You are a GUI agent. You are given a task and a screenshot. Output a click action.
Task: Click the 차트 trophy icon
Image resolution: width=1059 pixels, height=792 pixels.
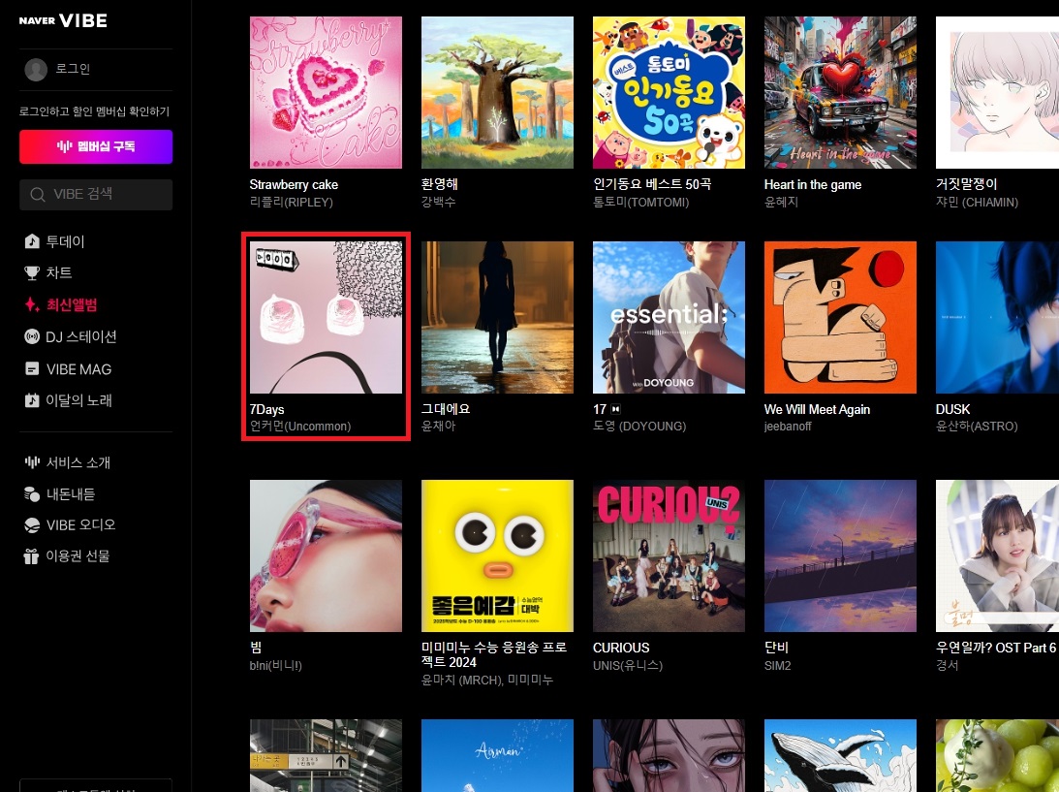[x=32, y=273]
